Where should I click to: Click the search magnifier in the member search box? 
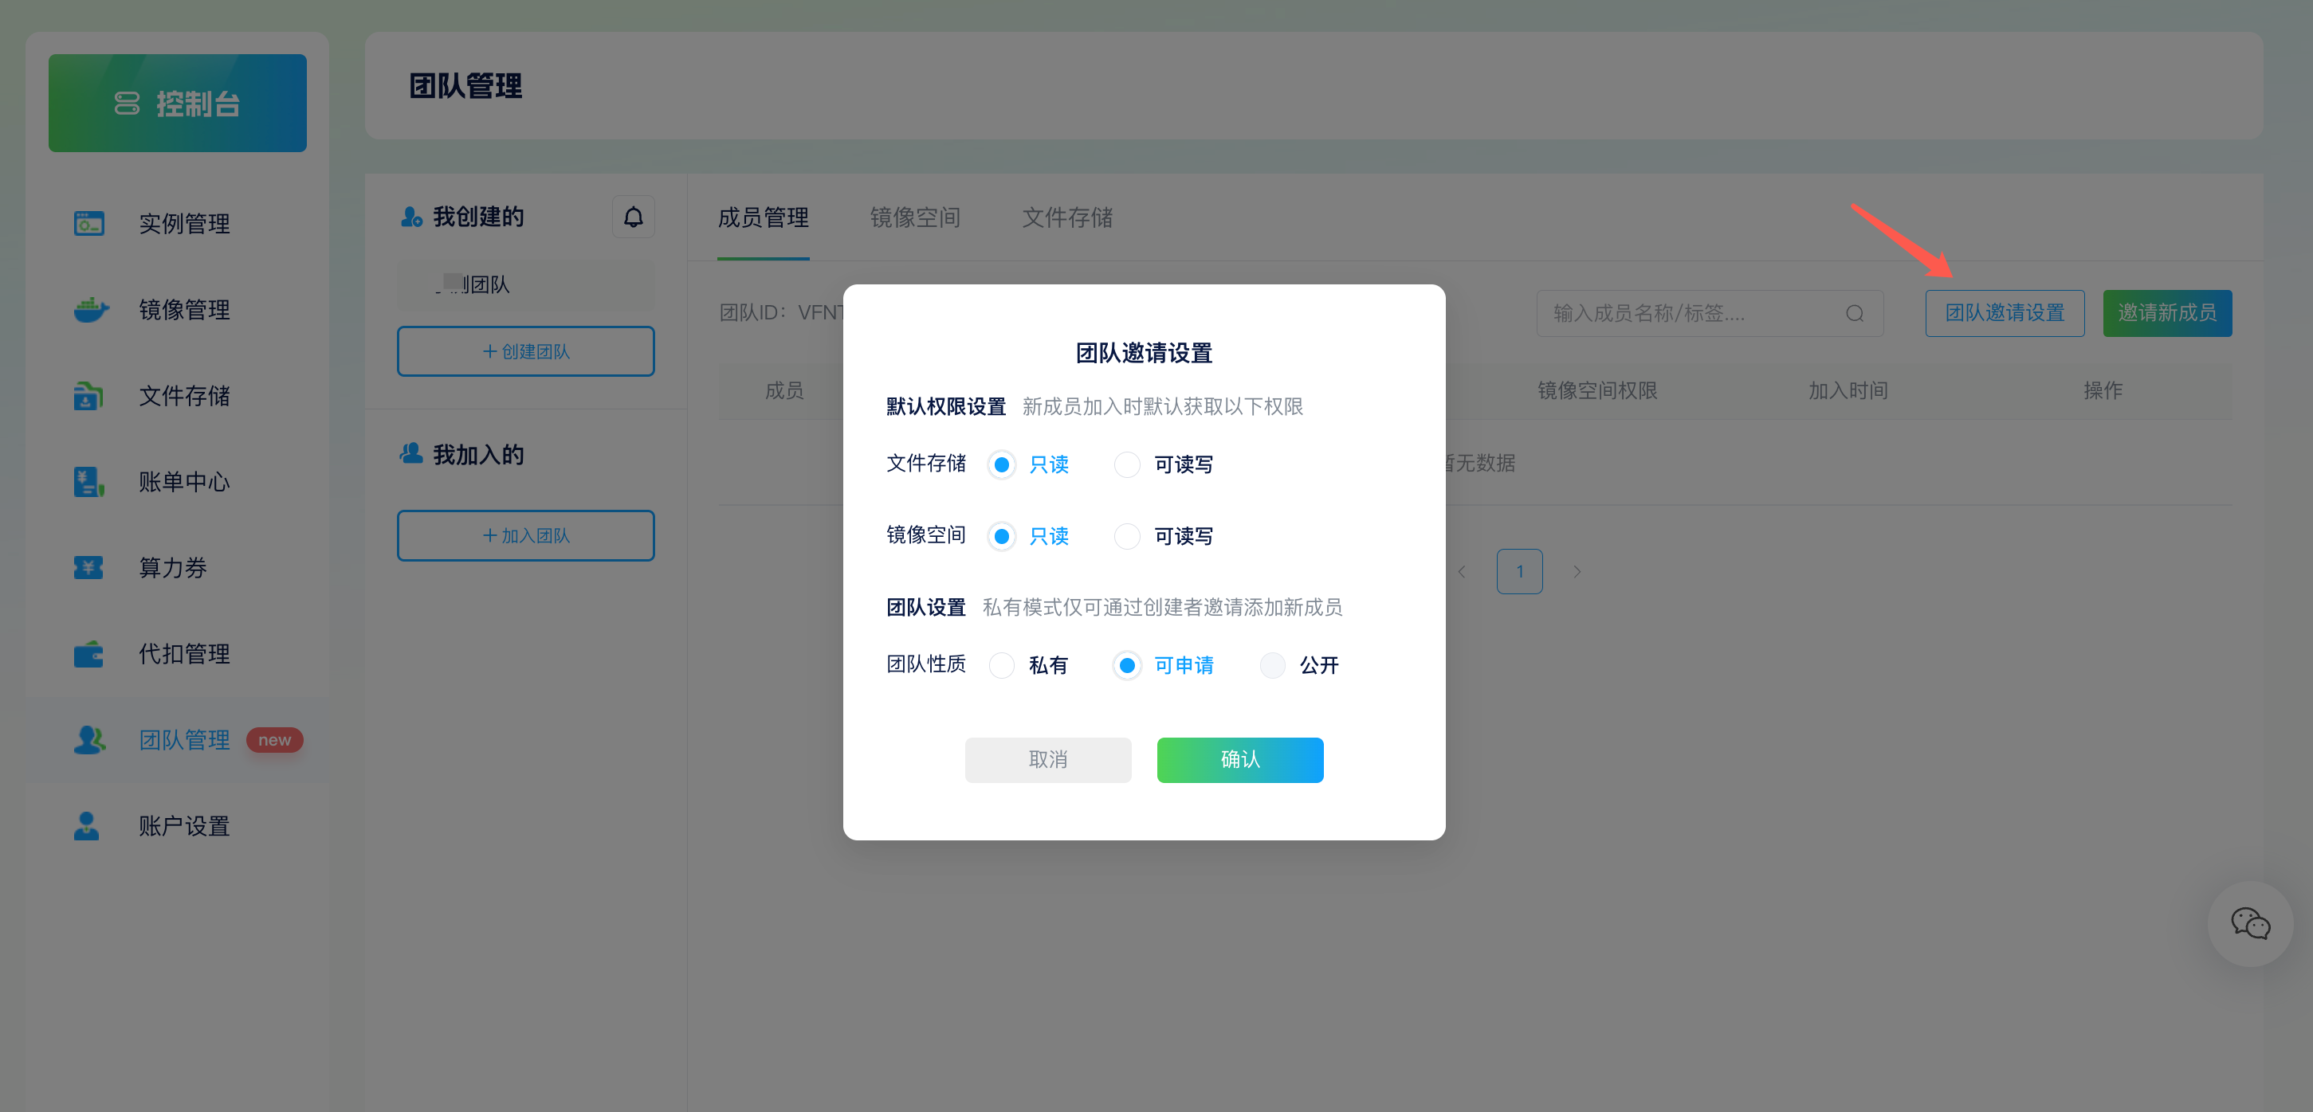click(x=1855, y=313)
